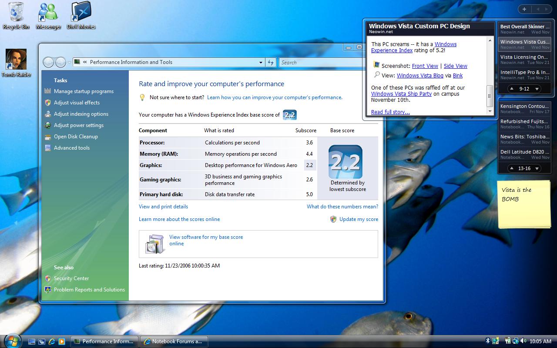Screen dimensions: 557x348
Task: Open Adjust power settings task
Action: click(x=79, y=125)
